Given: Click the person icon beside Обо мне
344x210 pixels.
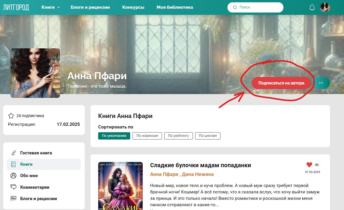Looking at the screenshot, I should (x=13, y=176).
